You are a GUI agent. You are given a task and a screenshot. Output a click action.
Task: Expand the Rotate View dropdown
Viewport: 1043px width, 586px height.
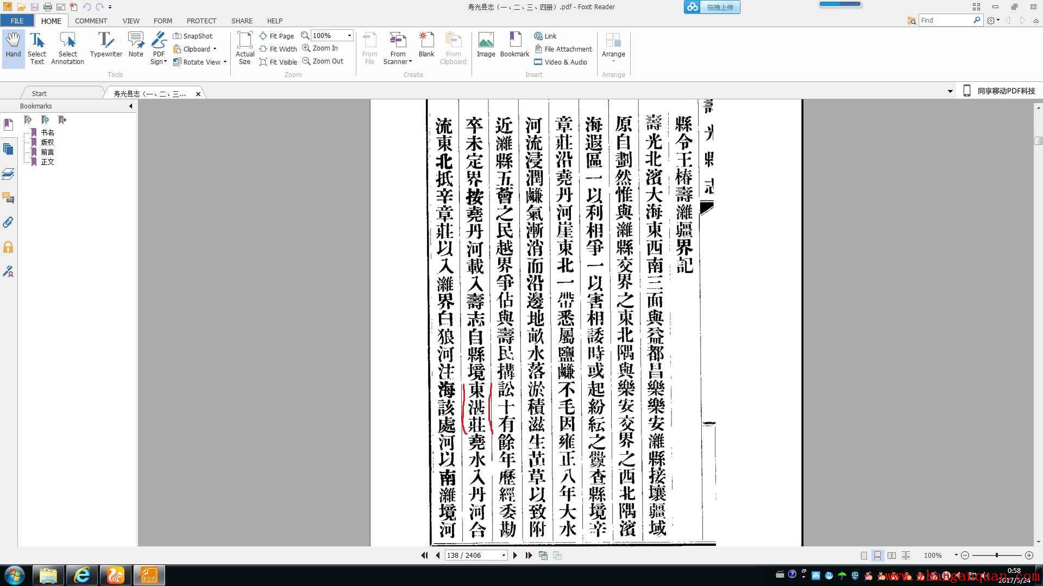point(225,62)
